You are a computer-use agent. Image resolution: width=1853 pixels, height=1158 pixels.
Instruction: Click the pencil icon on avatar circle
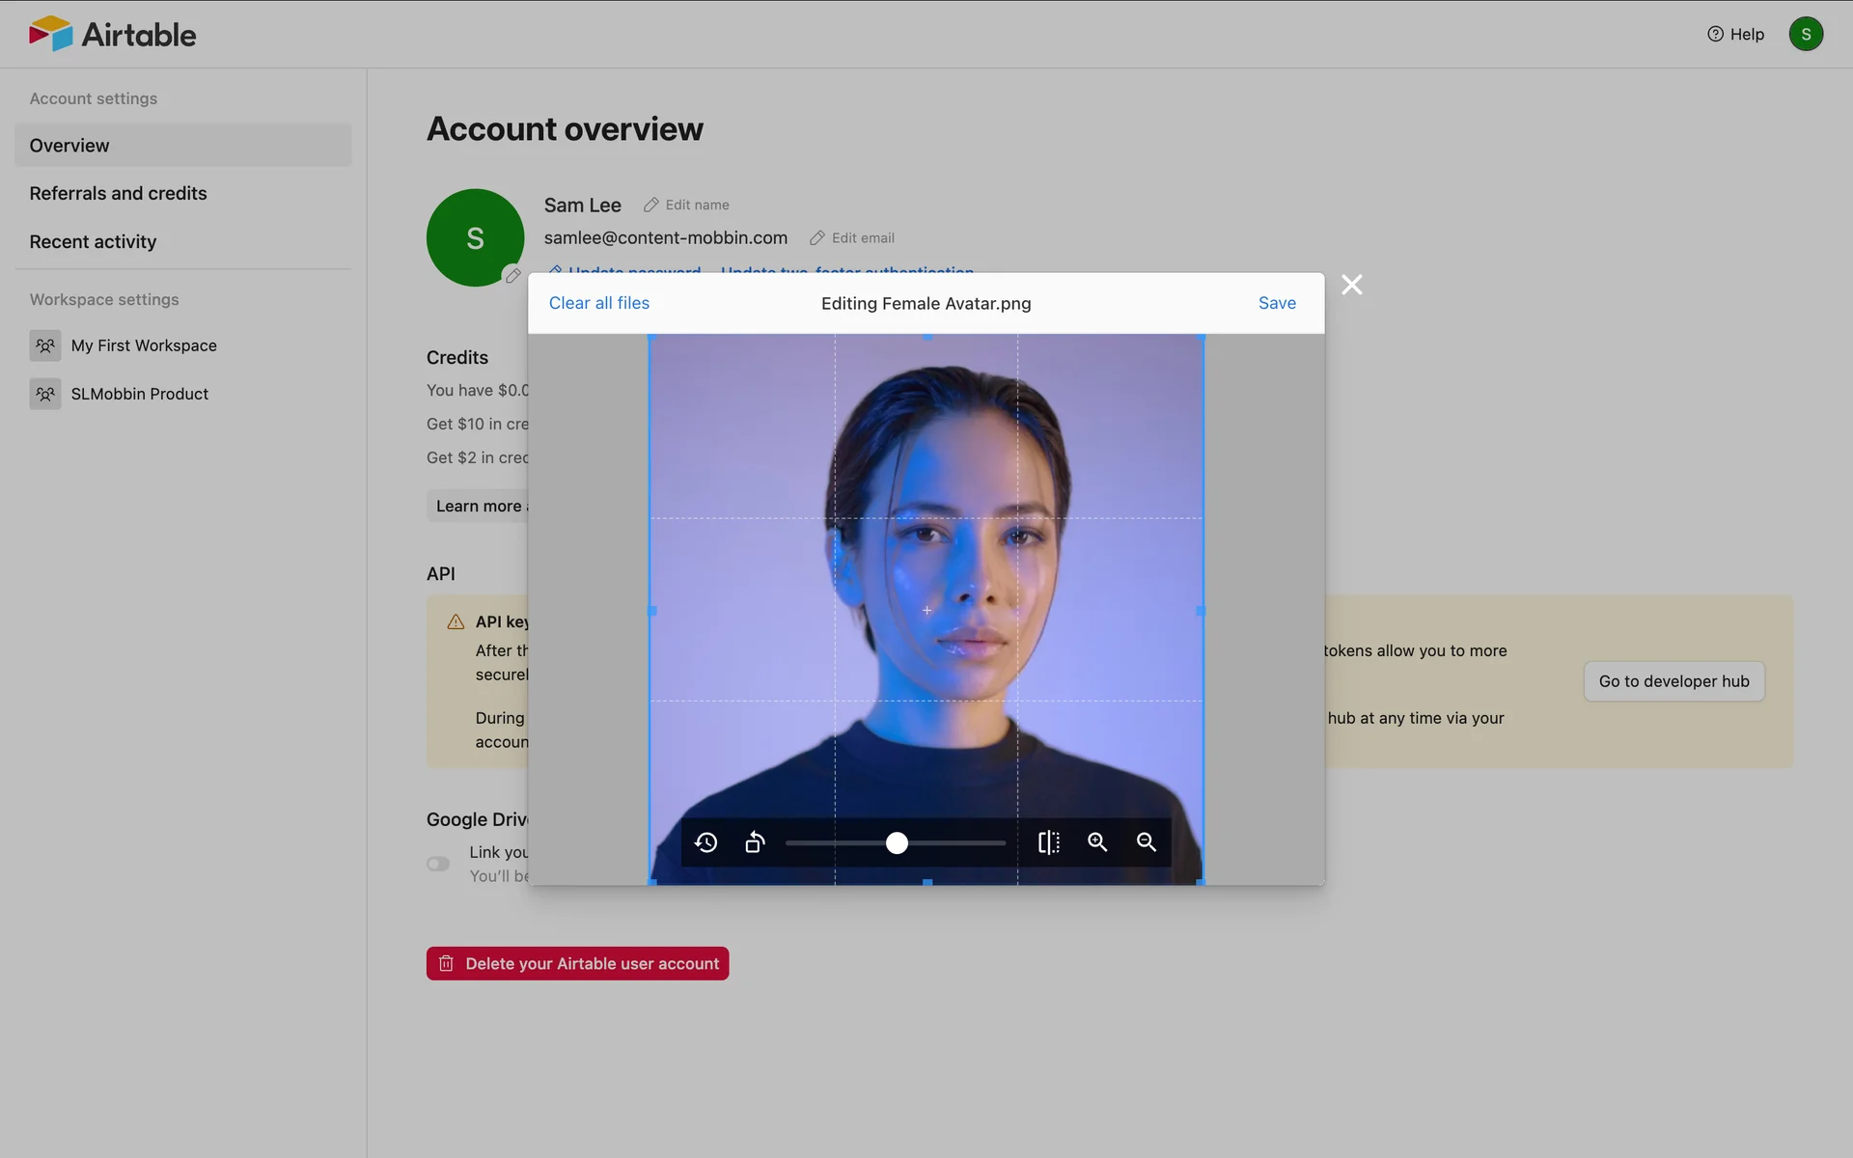pos(512,276)
